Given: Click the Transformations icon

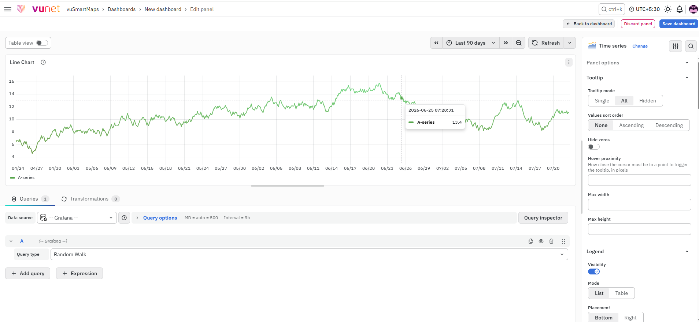Looking at the screenshot, I should click(64, 199).
